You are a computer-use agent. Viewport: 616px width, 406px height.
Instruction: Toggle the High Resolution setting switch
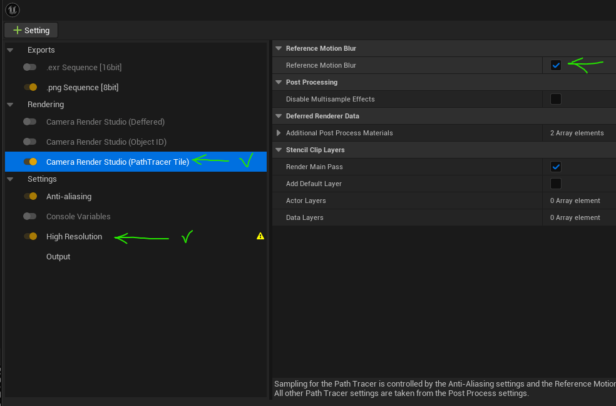(x=30, y=237)
